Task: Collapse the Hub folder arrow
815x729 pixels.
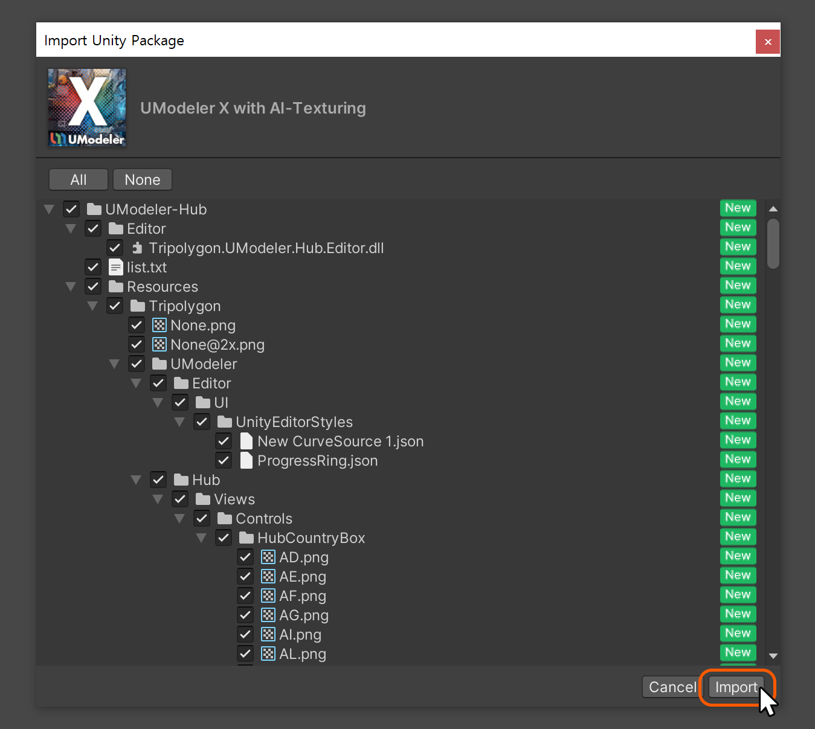Action: click(x=136, y=480)
